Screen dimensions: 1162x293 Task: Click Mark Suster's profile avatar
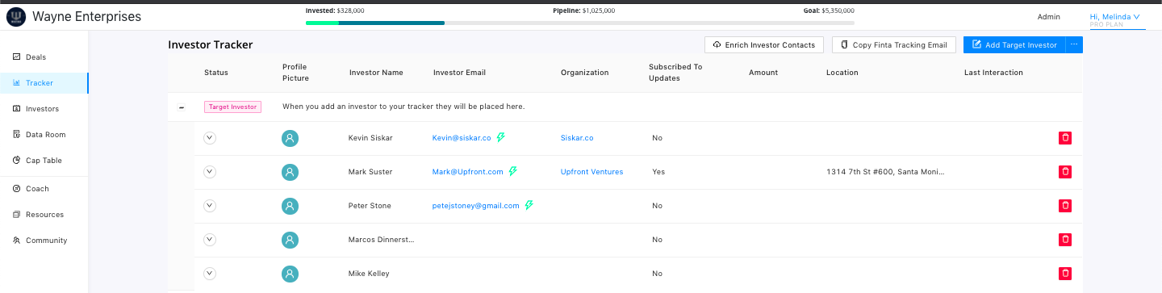[290, 172]
